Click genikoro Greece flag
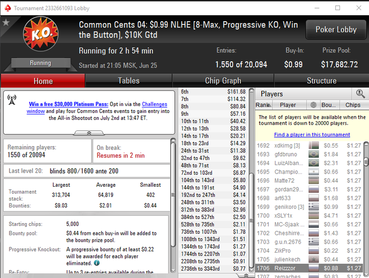The image size is (369, 278). point(314,207)
